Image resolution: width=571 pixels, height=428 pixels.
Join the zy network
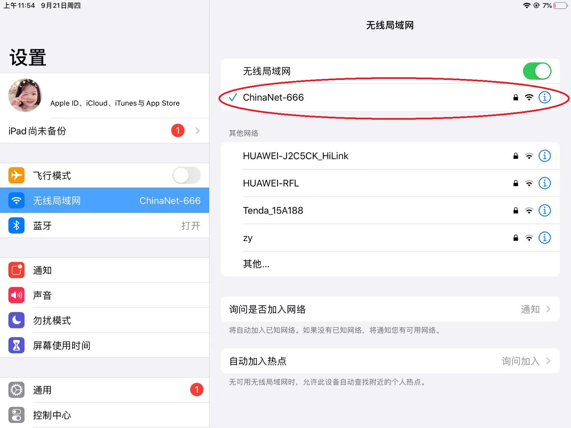point(390,238)
